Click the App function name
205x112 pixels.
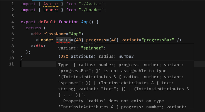coord(85,22)
